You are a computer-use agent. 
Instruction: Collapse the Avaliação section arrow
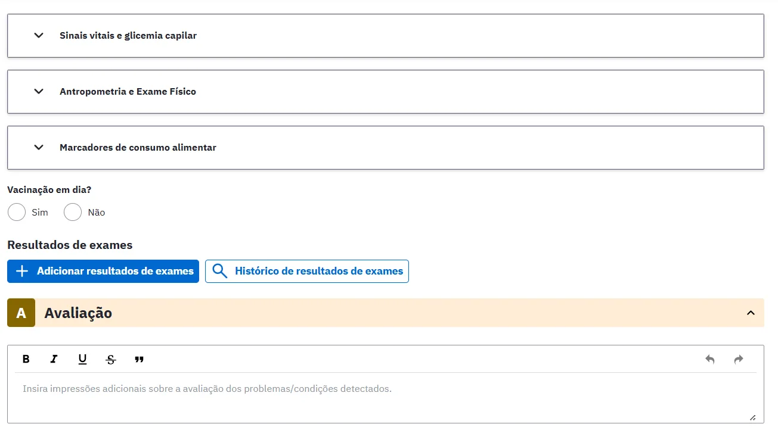click(751, 313)
